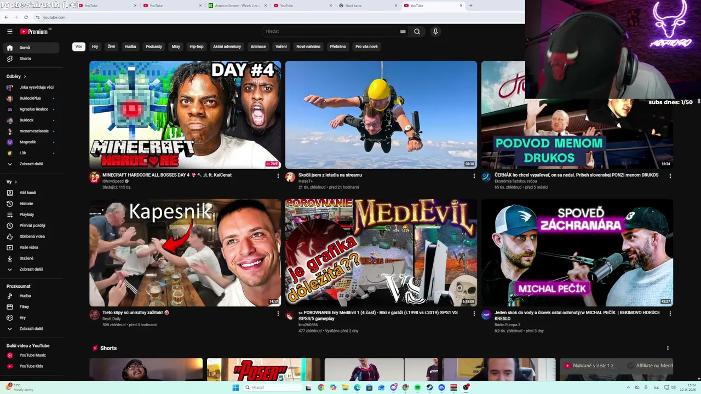
Task: Open Oblíbená videa liked videos
Action: click(x=31, y=236)
